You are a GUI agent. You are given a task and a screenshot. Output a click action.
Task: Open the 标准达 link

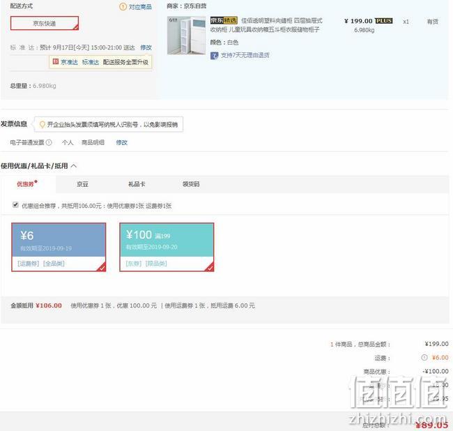91,62
